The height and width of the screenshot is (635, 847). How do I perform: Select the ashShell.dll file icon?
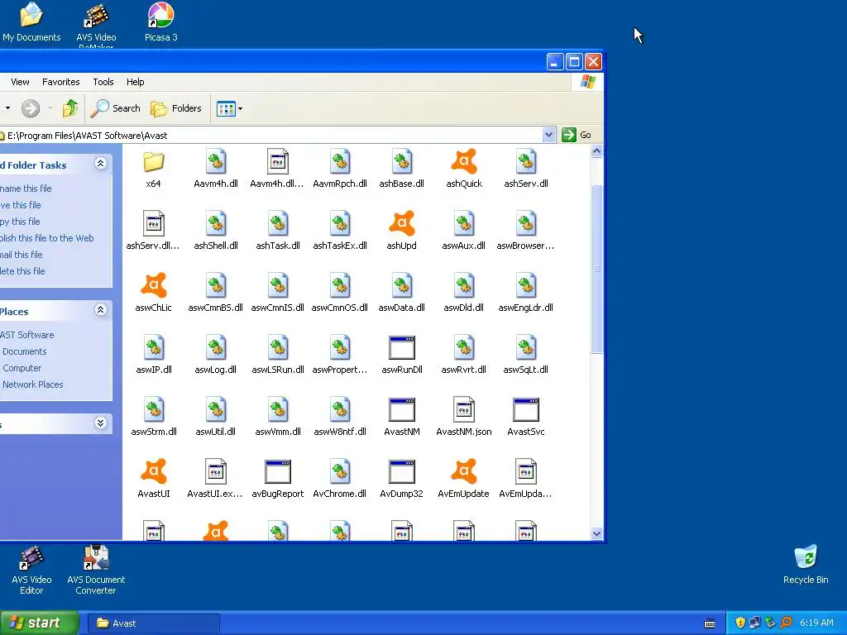(x=216, y=223)
